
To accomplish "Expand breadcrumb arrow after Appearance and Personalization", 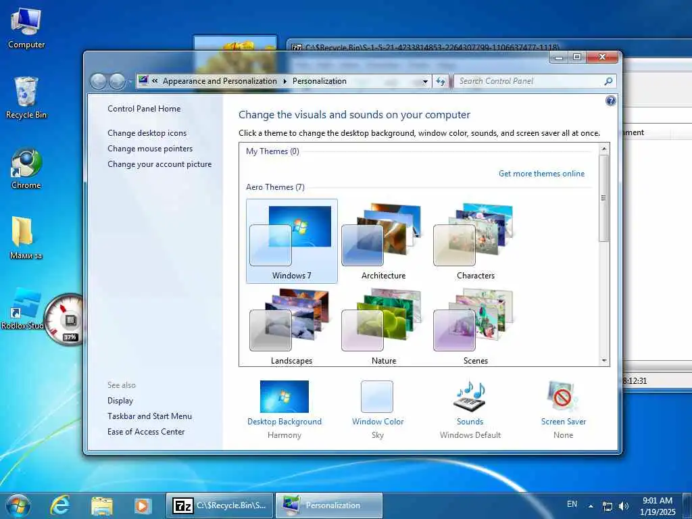I will (285, 81).
